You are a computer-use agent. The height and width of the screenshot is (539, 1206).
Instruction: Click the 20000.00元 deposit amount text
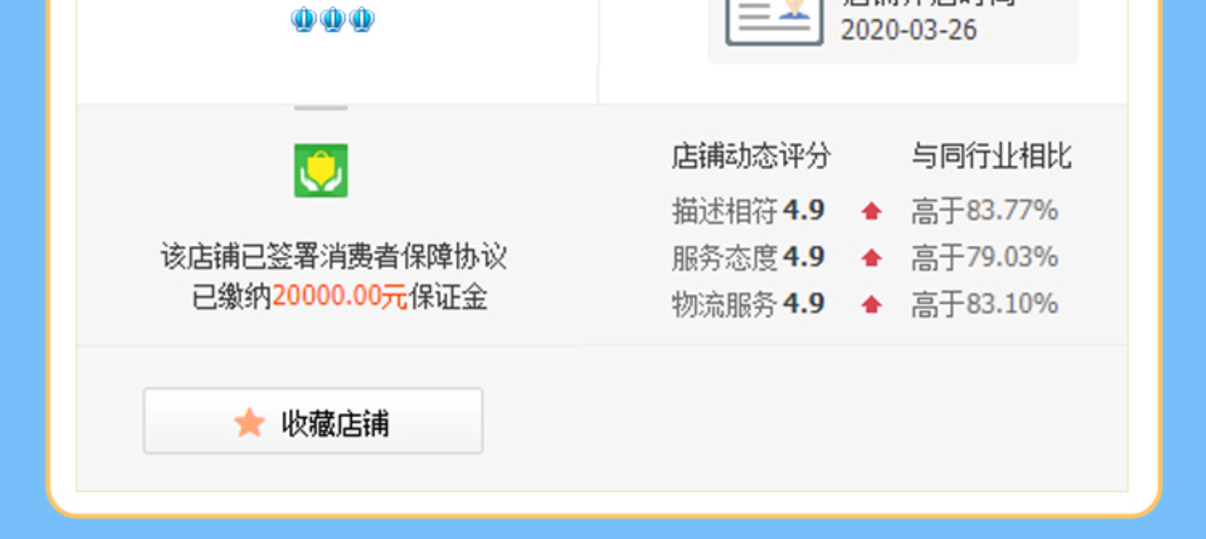point(339,296)
